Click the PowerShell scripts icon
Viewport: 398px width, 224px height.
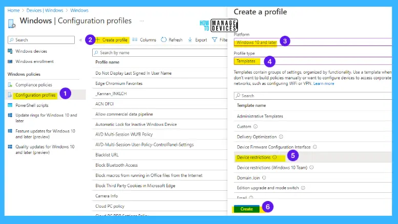pos(10,105)
